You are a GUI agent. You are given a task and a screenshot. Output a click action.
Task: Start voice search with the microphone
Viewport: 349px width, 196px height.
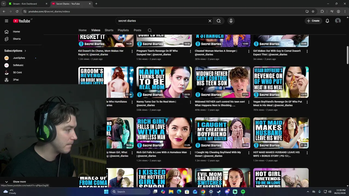(x=231, y=21)
